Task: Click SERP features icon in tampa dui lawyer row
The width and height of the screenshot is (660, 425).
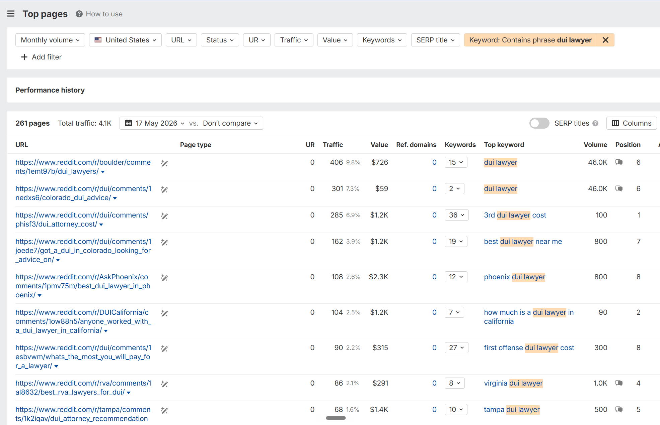Action: pyautogui.click(x=619, y=410)
